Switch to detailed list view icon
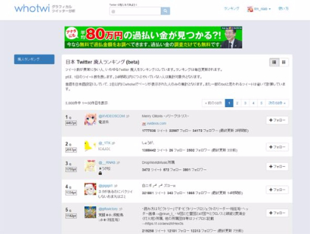The width and height of the screenshot is (310, 234). [274, 62]
